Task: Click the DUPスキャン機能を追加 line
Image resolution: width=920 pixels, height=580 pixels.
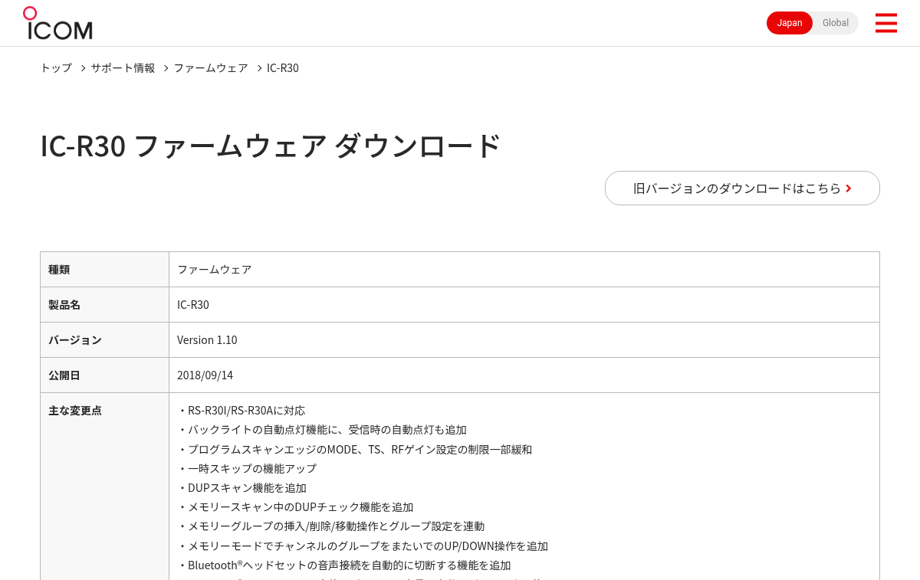Action: click(242, 488)
